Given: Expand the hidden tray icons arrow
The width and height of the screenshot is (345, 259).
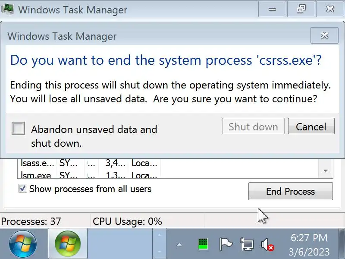Looking at the screenshot, I should point(179,245).
